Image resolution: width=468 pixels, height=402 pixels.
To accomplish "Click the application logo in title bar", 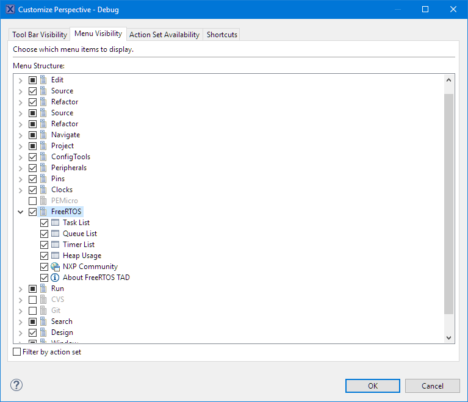I will pyautogui.click(x=10, y=9).
